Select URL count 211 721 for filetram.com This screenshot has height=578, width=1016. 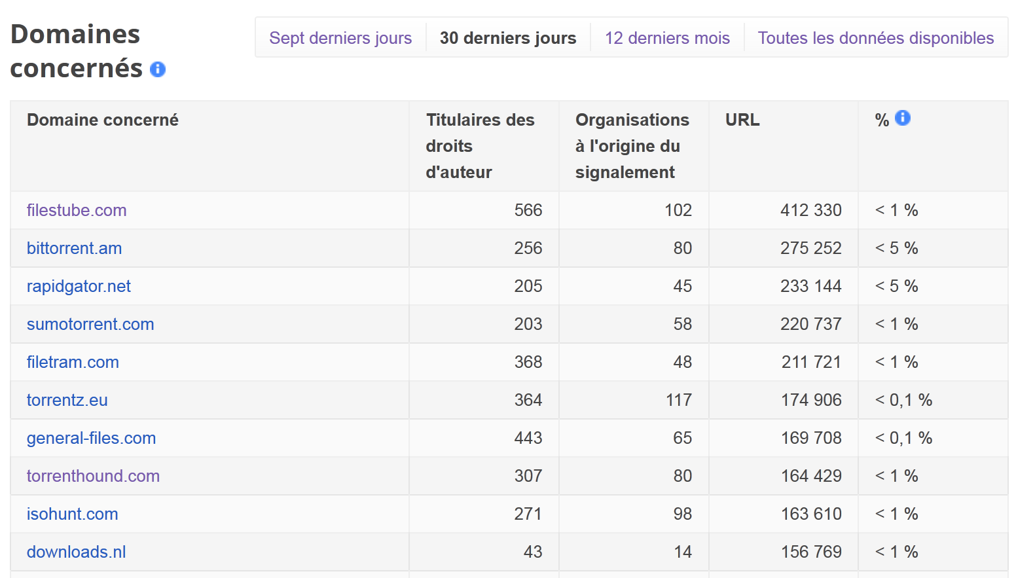pos(811,362)
